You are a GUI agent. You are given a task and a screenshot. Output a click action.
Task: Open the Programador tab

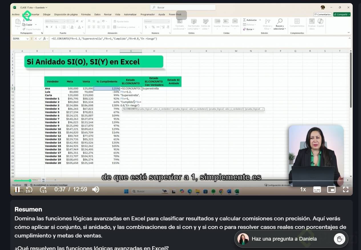tap(148, 15)
